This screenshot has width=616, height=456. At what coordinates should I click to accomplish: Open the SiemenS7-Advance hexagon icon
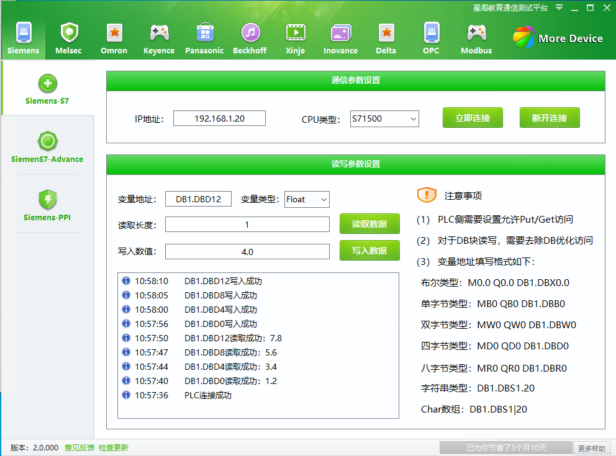(x=48, y=141)
